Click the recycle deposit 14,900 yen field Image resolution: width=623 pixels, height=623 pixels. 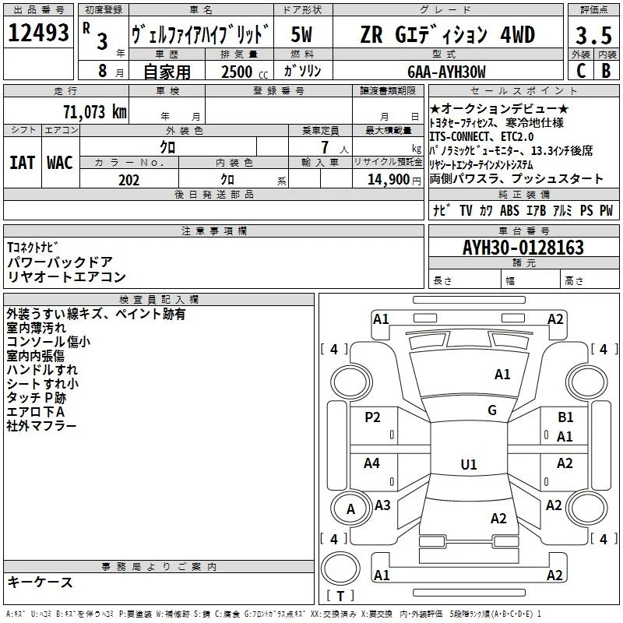[388, 179]
